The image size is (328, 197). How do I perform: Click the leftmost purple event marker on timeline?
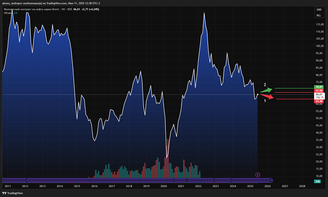4,180
